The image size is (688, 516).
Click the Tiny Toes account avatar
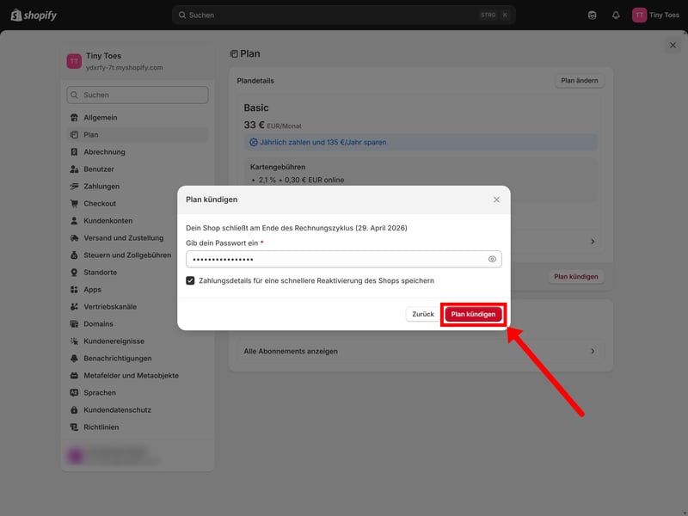coord(639,15)
